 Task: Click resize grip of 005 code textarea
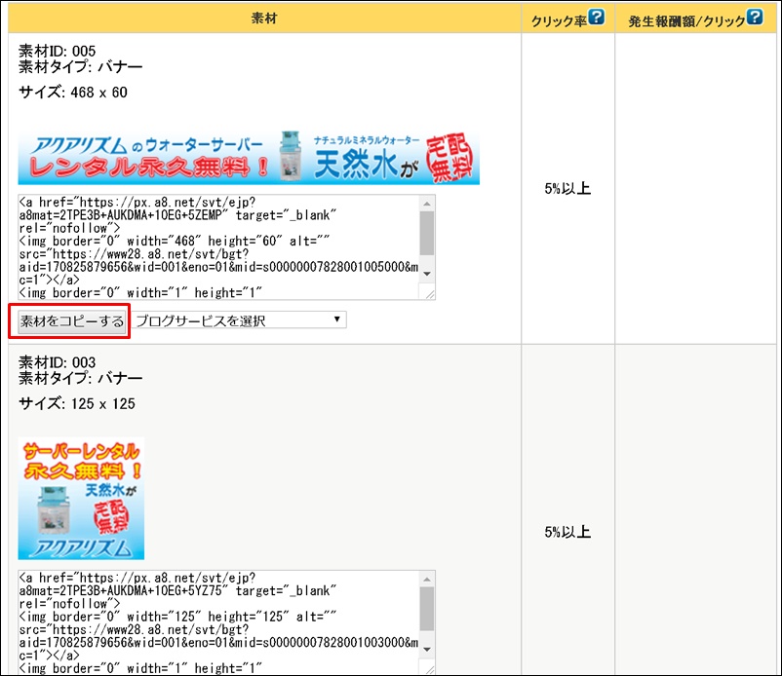click(430, 294)
